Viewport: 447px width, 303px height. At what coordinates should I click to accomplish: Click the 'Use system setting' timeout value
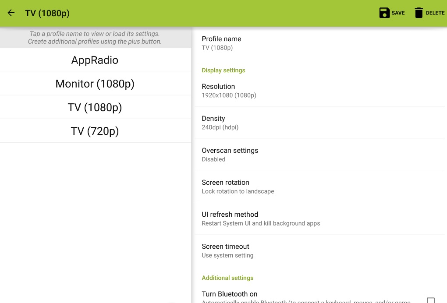227,255
